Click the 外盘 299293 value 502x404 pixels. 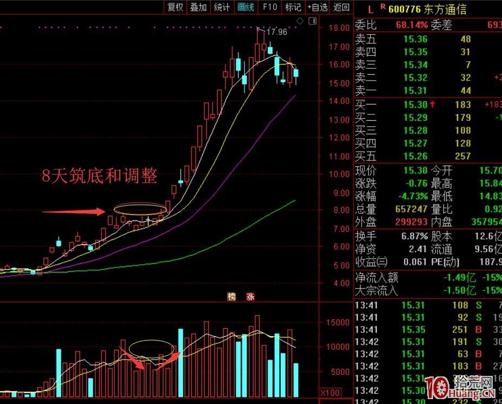411,222
